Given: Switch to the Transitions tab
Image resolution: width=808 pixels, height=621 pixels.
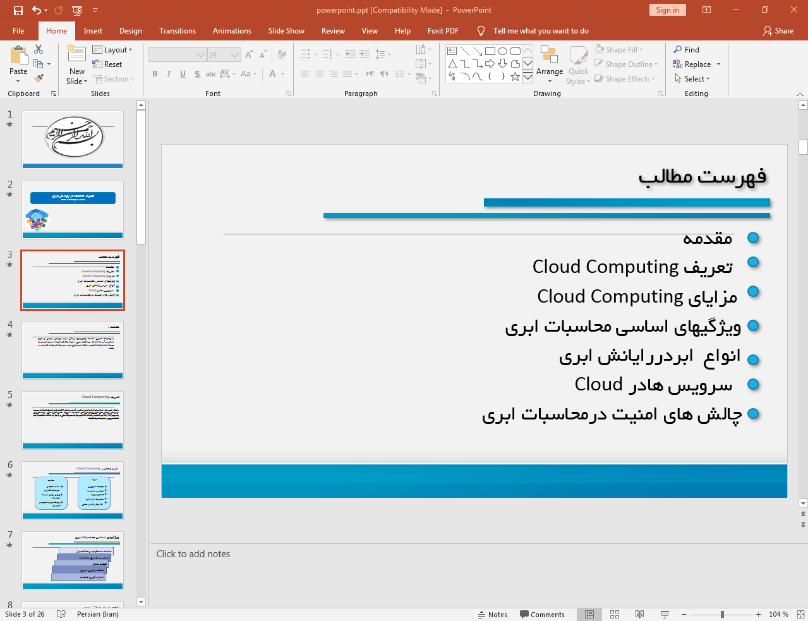Looking at the screenshot, I should coord(178,30).
